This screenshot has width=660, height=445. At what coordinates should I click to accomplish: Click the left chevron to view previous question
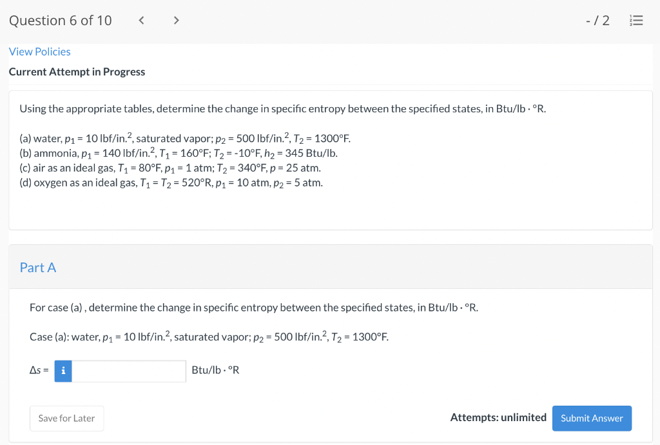pos(141,20)
